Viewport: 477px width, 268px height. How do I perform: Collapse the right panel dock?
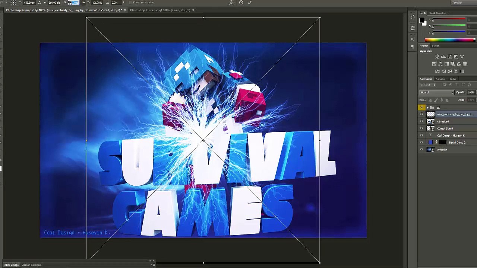pyautogui.click(x=416, y=9)
